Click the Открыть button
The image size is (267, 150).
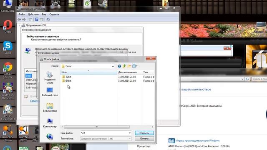coord(144,133)
